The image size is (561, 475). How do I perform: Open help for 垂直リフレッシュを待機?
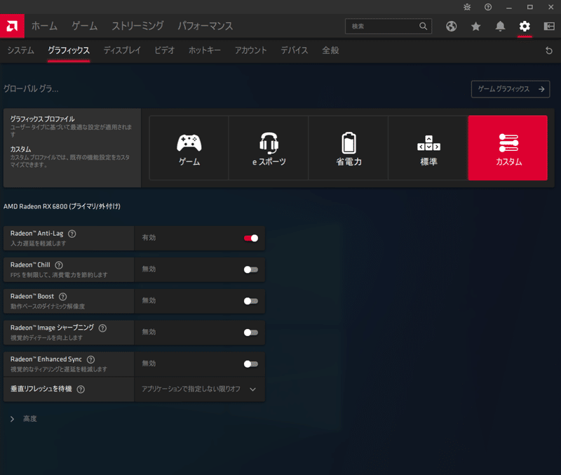(x=81, y=389)
